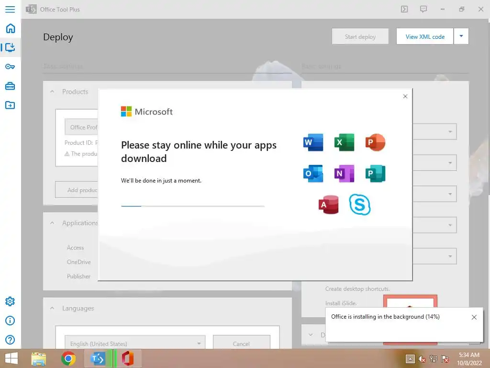Open the command box icon in title bar
Viewport: 490px width, 368px height.
coord(404,9)
